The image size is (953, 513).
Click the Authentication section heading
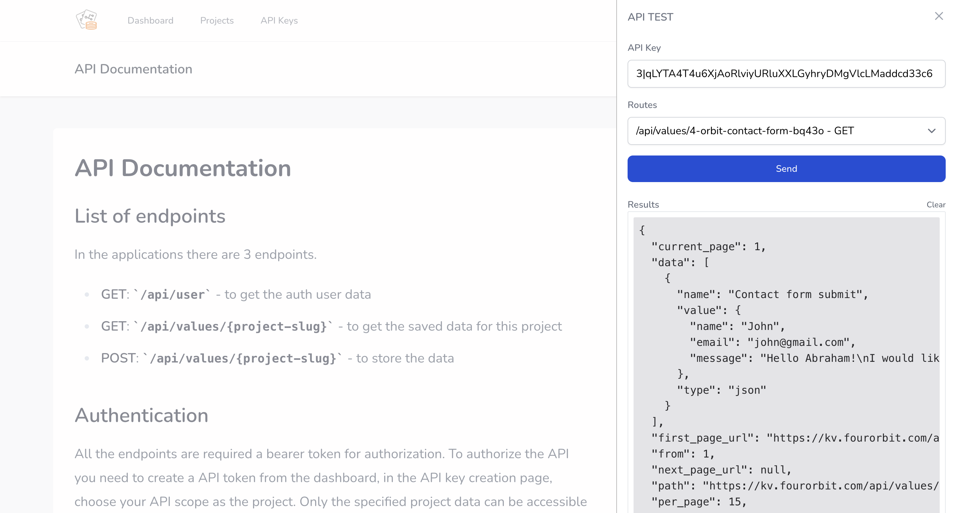pos(141,415)
